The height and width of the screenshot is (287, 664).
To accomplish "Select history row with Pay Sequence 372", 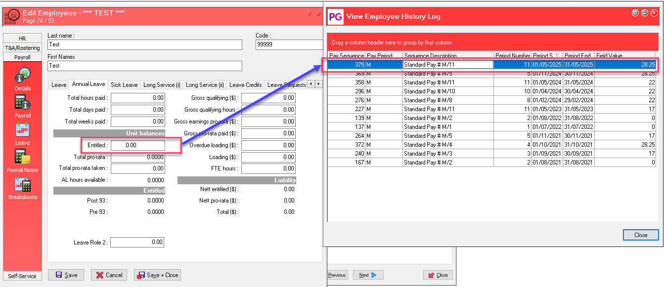I will click(x=492, y=144).
